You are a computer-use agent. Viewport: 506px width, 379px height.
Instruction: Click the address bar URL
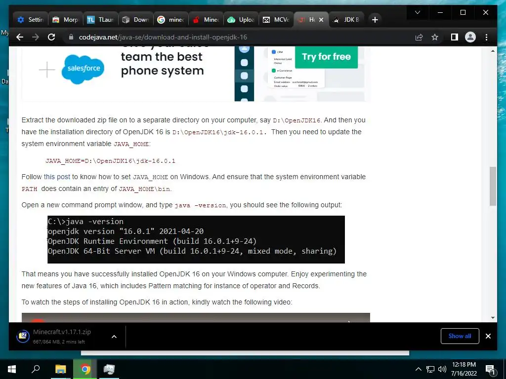(163, 38)
